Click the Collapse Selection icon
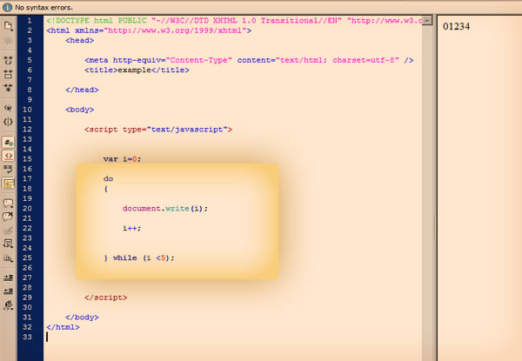 coord(8,74)
